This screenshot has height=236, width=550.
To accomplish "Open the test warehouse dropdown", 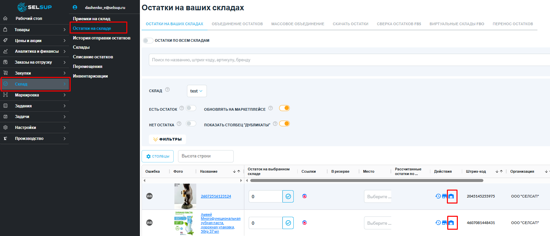I will point(197,91).
